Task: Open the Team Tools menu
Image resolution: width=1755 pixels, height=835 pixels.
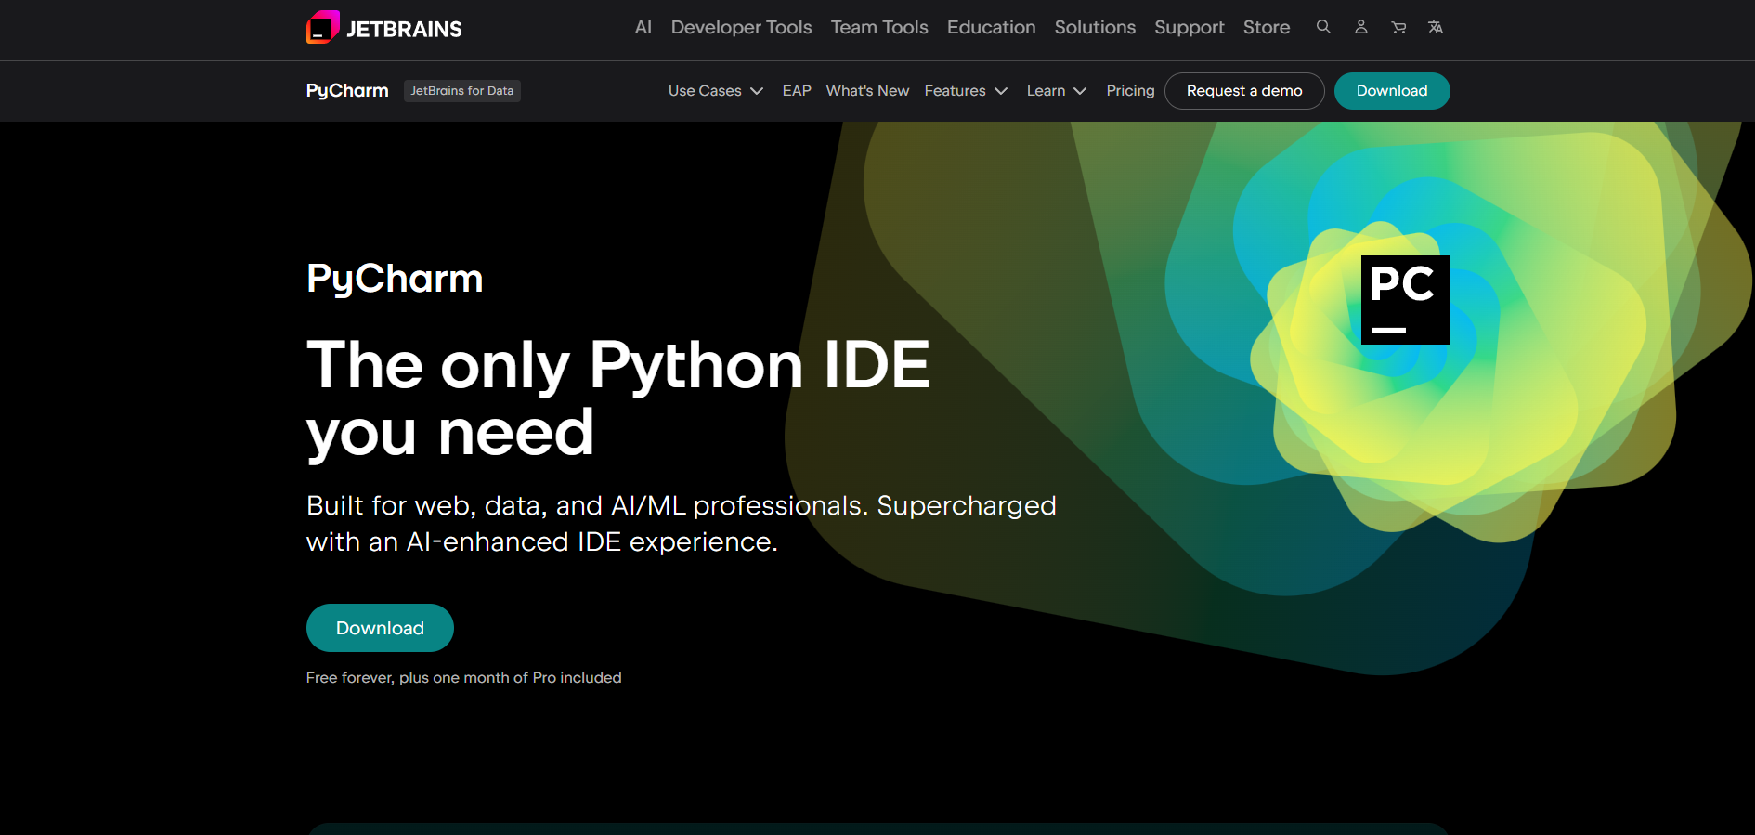Action: [878, 28]
